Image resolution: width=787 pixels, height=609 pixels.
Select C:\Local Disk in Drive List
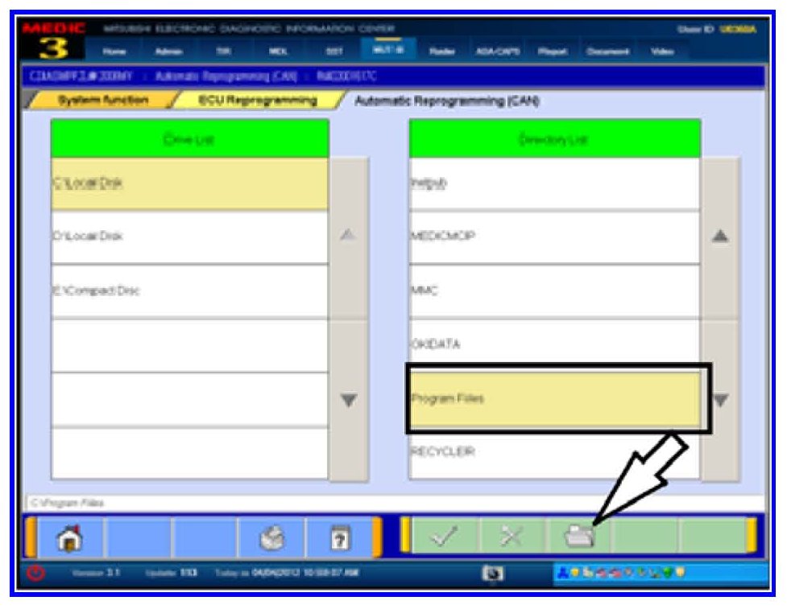[189, 183]
